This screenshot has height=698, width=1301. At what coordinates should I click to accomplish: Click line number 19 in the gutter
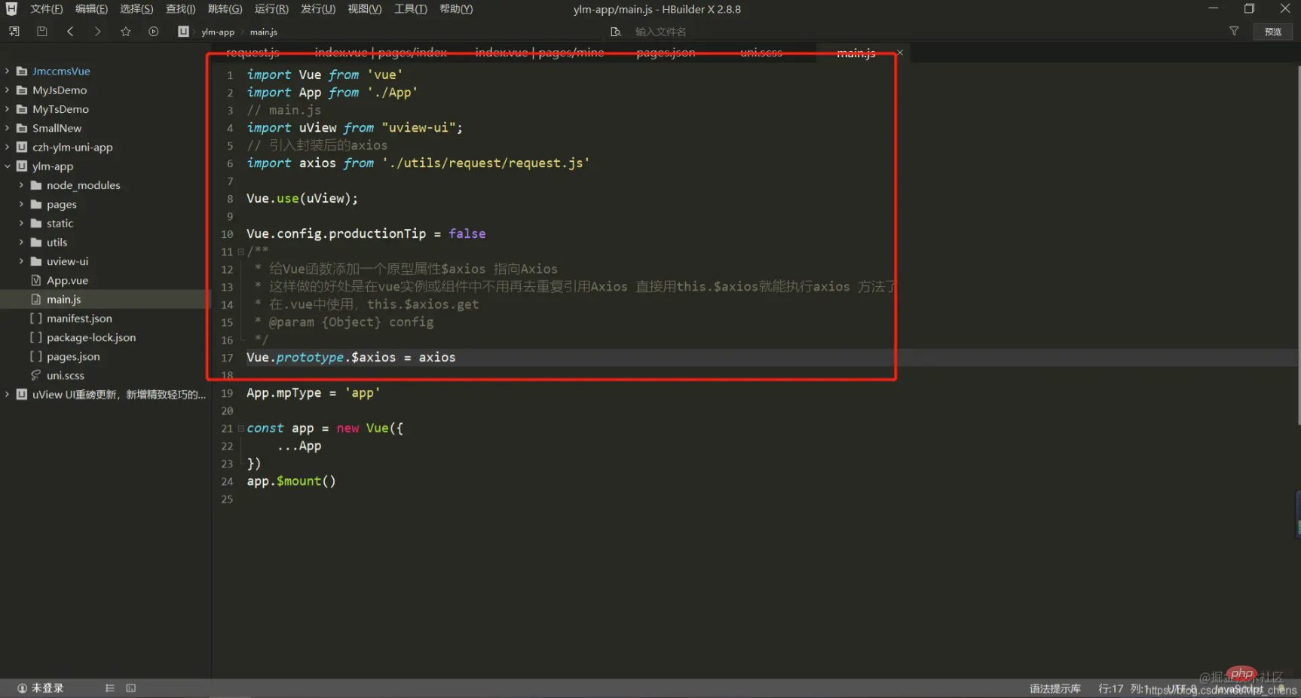pos(227,393)
